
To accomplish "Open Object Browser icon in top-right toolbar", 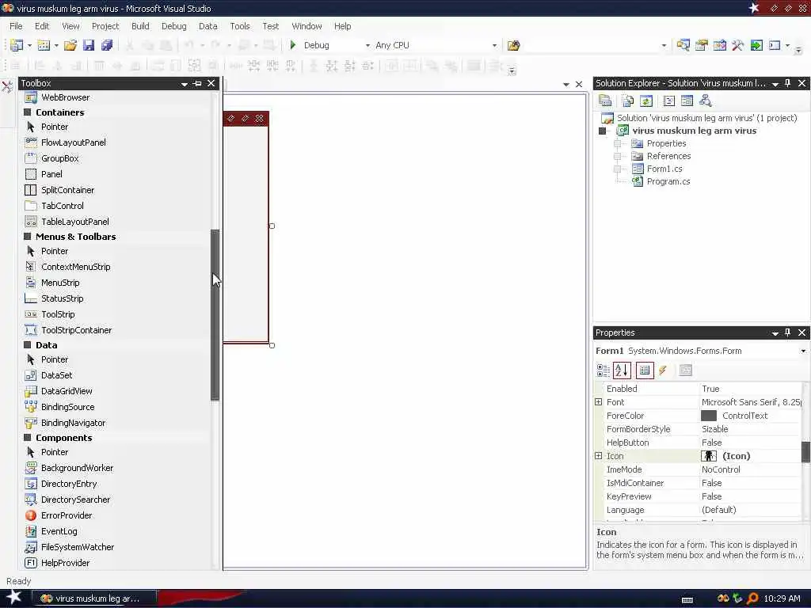I will [x=719, y=45].
